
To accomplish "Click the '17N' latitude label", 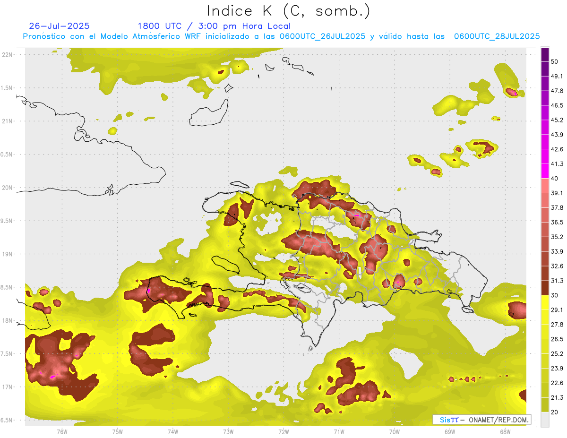I will click(8, 387).
